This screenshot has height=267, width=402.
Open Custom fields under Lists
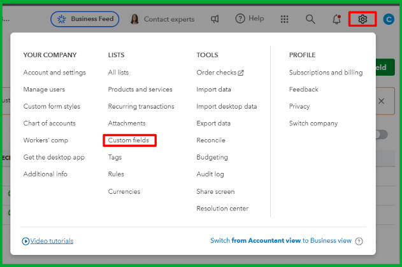click(129, 140)
